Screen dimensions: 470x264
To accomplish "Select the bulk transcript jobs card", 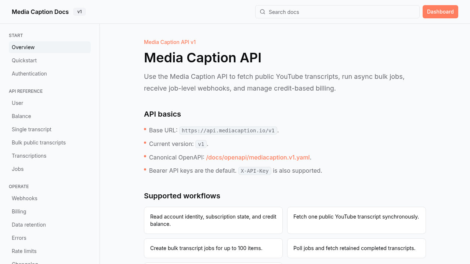I will (x=213, y=248).
